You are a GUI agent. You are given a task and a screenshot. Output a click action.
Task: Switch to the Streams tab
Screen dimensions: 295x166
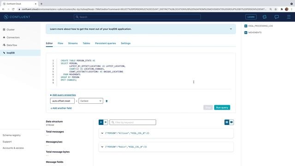tap(73, 43)
